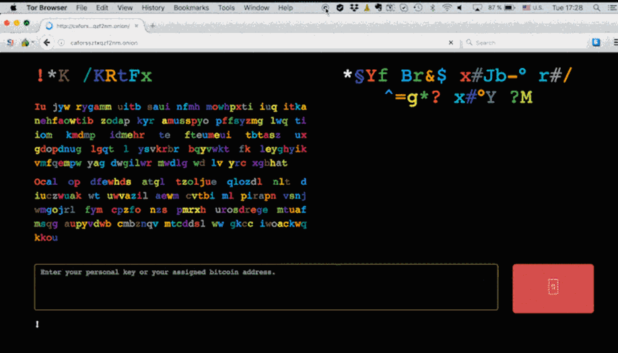This screenshot has width=618, height=353.
Task: Click the browser Search field
Action: pyautogui.click(x=525, y=42)
